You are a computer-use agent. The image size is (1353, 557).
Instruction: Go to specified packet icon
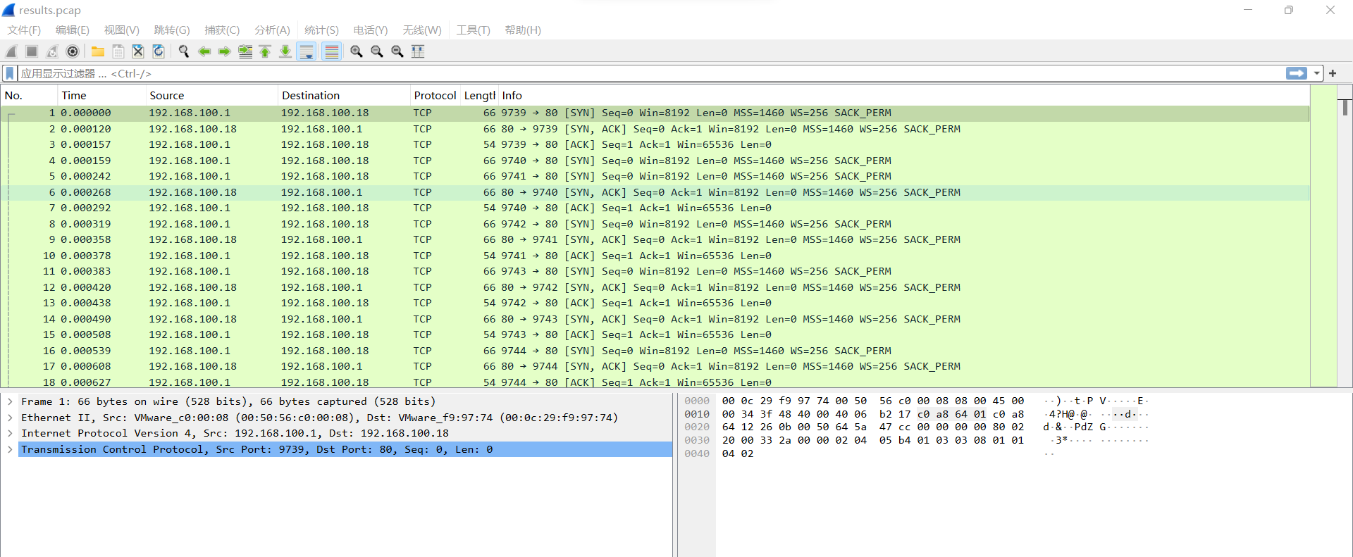pyautogui.click(x=245, y=51)
